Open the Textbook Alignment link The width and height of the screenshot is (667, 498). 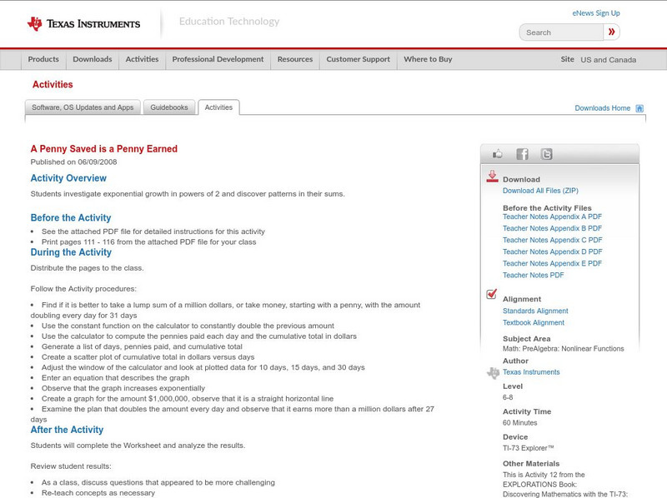534,322
